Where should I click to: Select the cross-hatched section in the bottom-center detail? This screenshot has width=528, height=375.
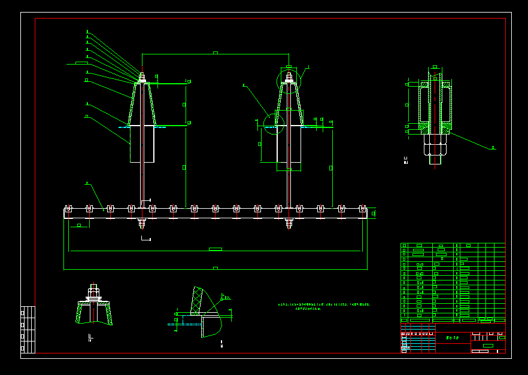[x=197, y=301]
